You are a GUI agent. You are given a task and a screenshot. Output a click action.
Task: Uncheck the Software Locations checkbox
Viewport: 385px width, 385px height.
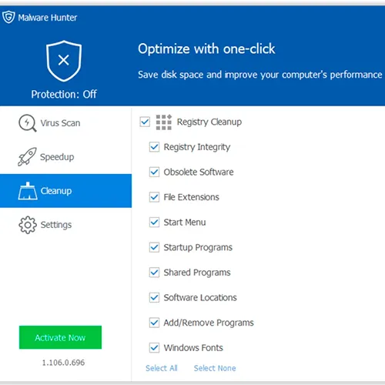(154, 298)
